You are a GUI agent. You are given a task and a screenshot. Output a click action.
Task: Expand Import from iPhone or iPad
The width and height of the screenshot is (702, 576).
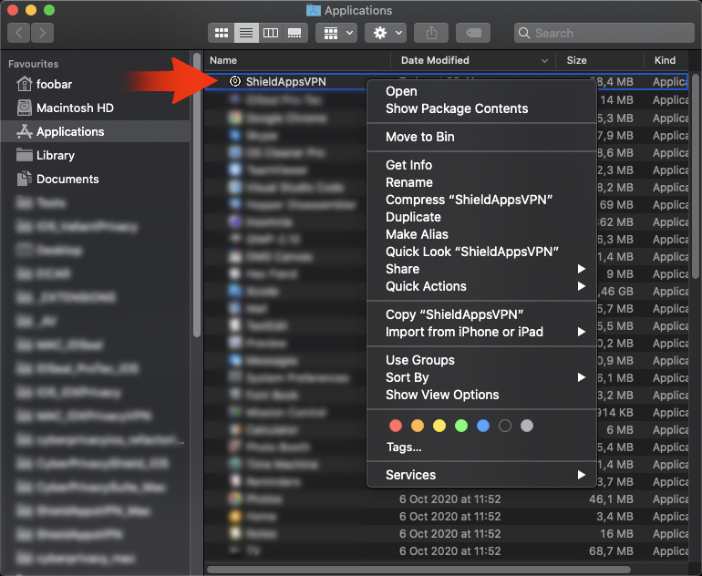click(481, 332)
